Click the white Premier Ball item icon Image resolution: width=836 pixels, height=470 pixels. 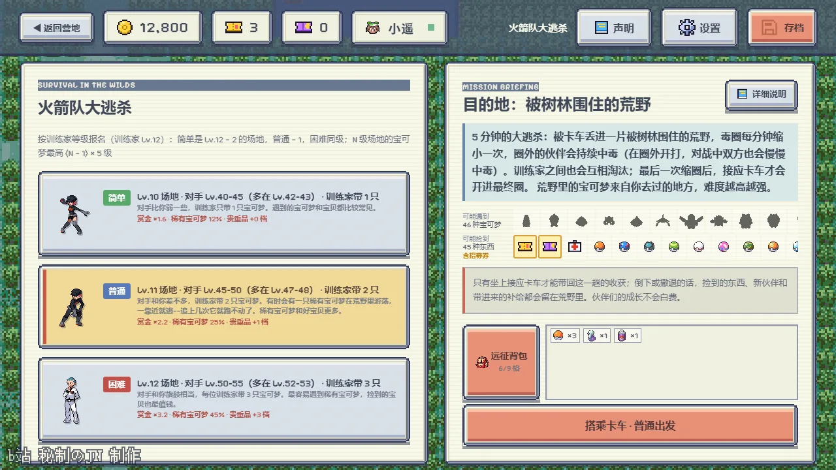point(699,247)
